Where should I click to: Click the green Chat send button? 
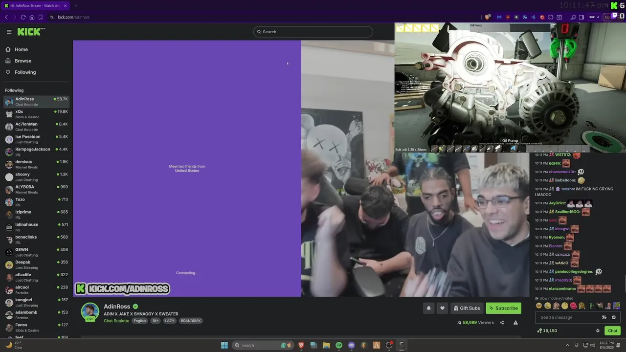click(x=612, y=331)
